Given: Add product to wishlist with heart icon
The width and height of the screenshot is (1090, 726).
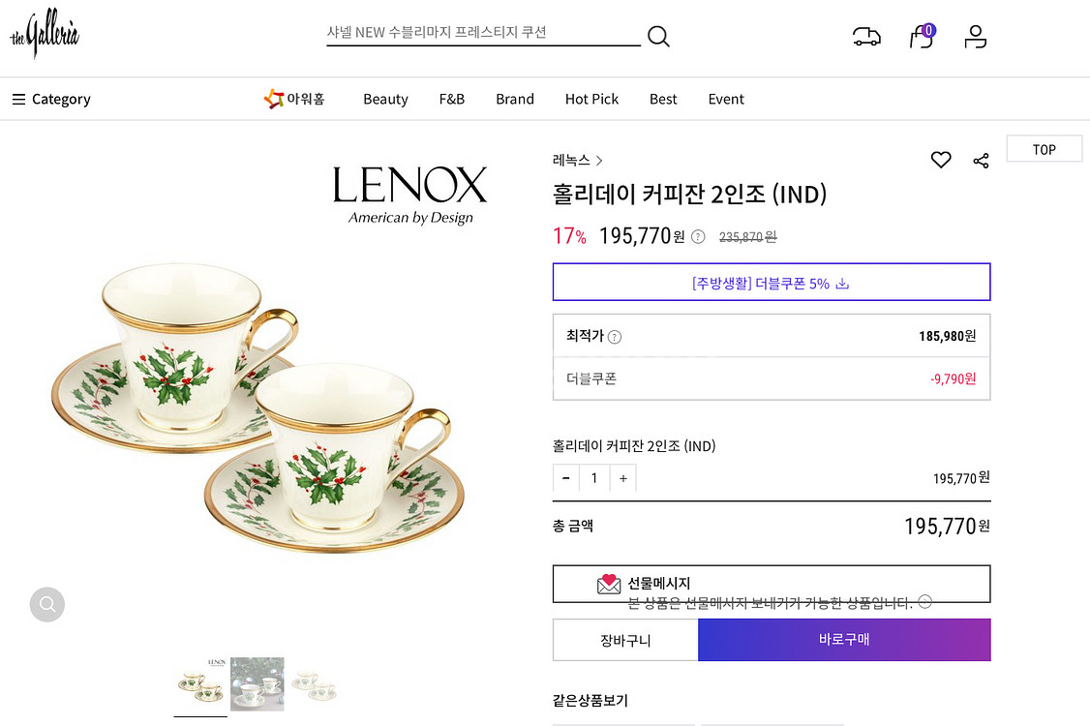Looking at the screenshot, I should pos(941,160).
